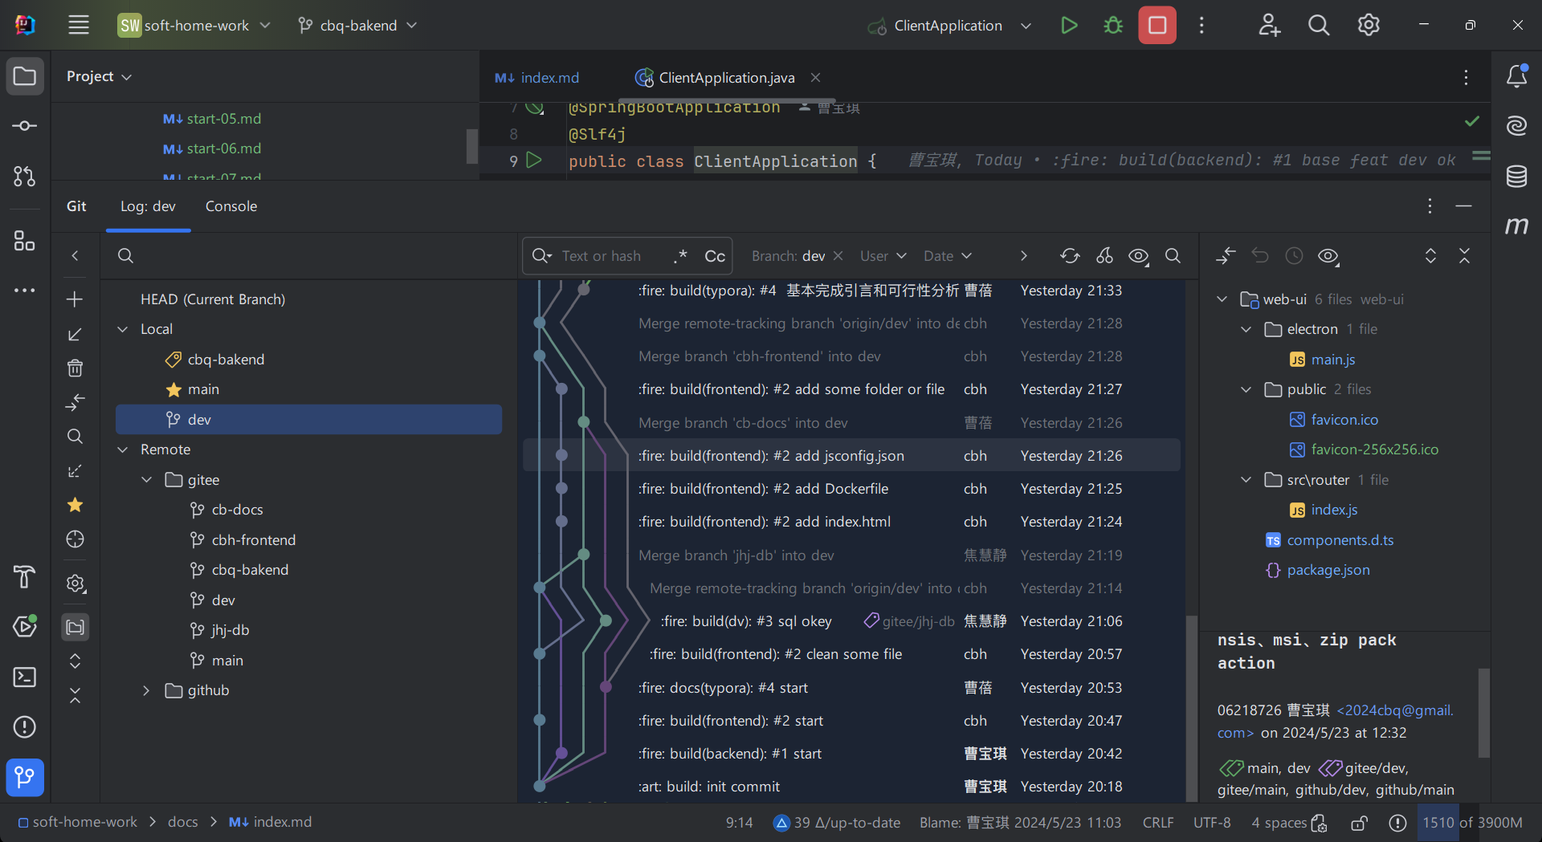Start debugging with the bug icon

pos(1113,25)
